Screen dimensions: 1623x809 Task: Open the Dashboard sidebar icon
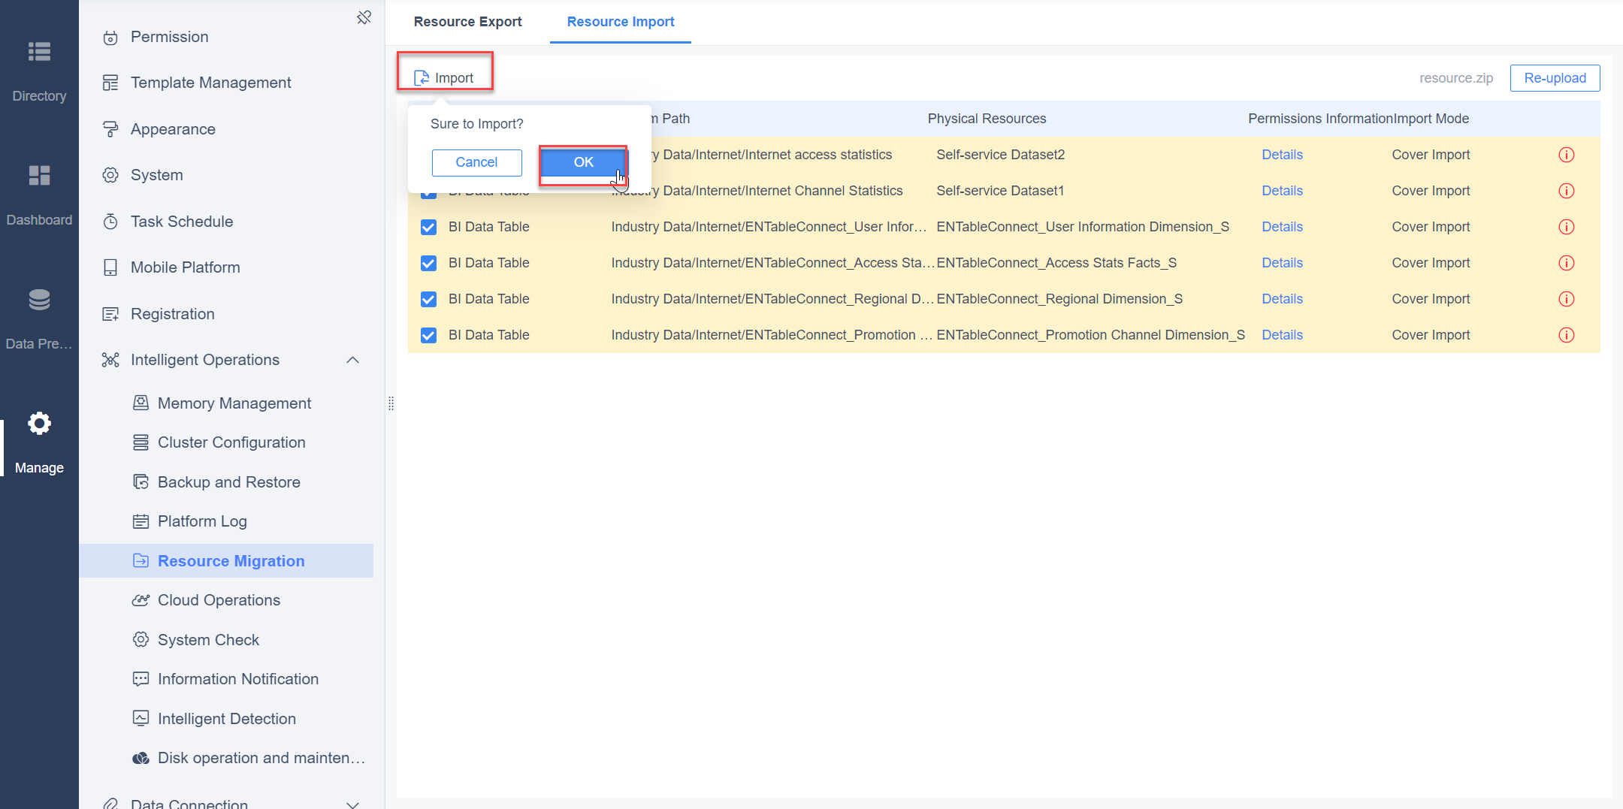coord(39,175)
